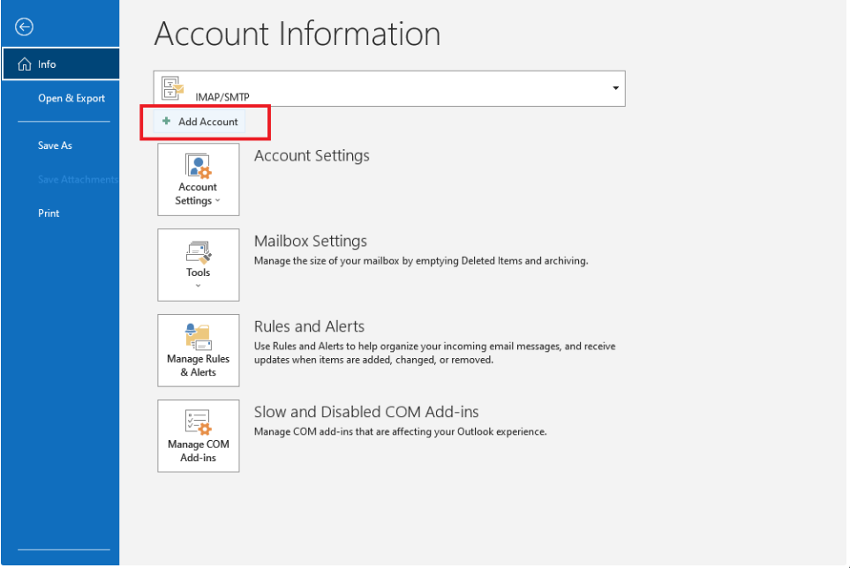Click the Mailbox Settings heading text
This screenshot has width=850, height=568.
tap(311, 241)
